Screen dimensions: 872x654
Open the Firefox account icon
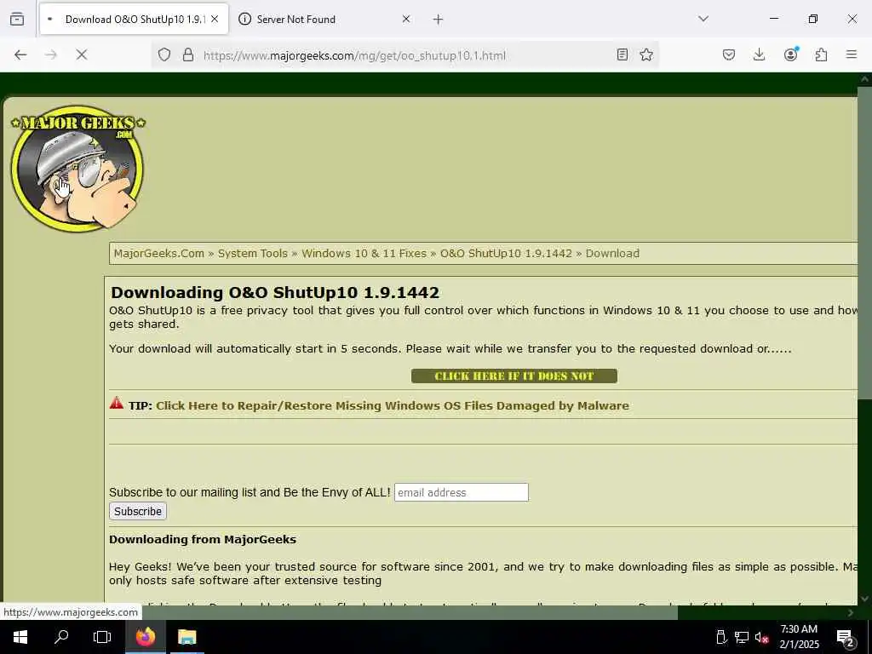click(790, 54)
